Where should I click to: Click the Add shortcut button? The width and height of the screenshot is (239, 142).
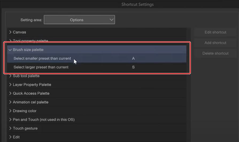point(215,43)
